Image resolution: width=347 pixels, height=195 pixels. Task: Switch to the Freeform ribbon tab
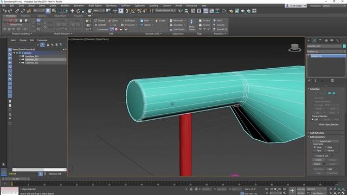(25, 16)
